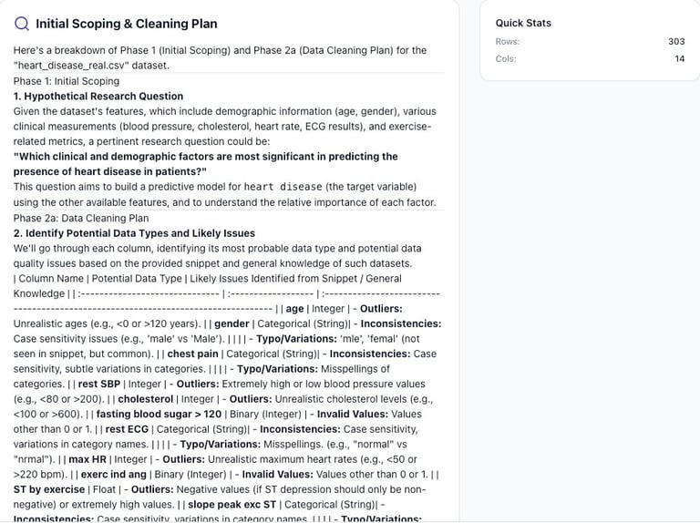Click the bold 'max HR' column name
The image size is (700, 523).
coord(86,459)
